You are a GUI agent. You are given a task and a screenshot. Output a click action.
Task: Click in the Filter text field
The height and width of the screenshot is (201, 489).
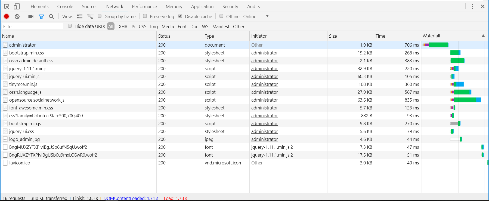(x=33, y=26)
